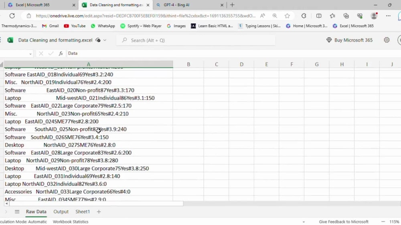Select column H header
The image size is (401, 225).
coord(342,64)
